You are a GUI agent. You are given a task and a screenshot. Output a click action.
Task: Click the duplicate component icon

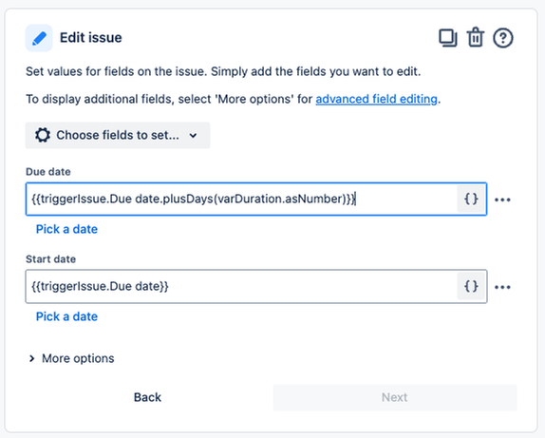coord(448,38)
